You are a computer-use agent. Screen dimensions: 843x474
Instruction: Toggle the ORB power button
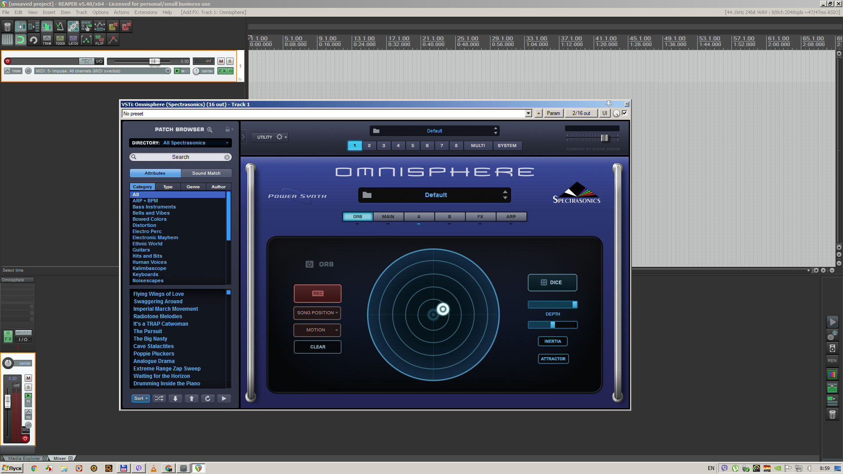click(310, 264)
